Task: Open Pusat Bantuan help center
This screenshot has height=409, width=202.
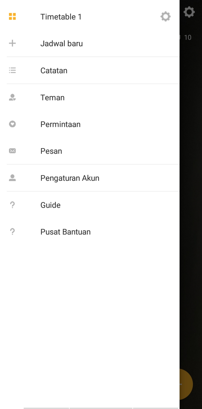Action: point(65,232)
